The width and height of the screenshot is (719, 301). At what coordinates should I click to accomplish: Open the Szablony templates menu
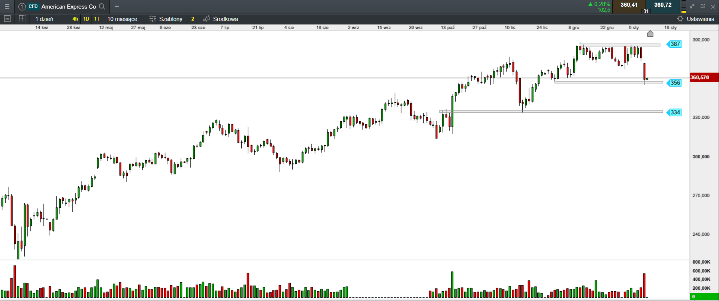tap(166, 19)
